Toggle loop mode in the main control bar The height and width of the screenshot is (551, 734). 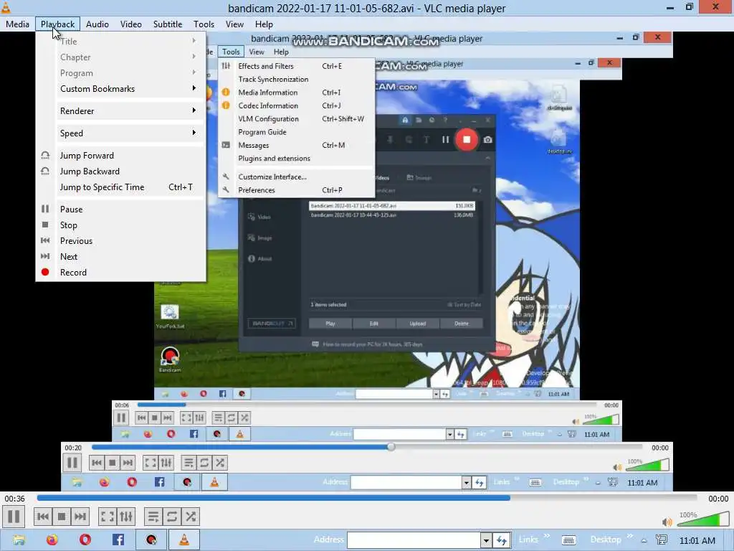point(171,517)
